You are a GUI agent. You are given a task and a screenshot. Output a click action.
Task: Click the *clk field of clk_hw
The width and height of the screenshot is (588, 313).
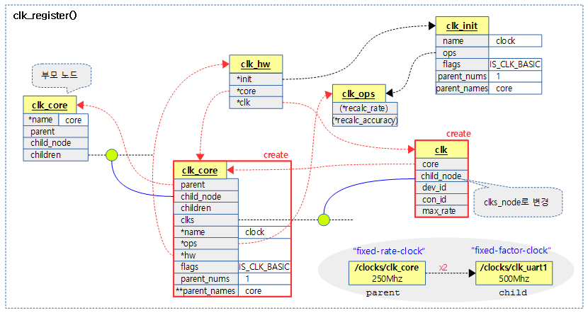click(x=256, y=103)
